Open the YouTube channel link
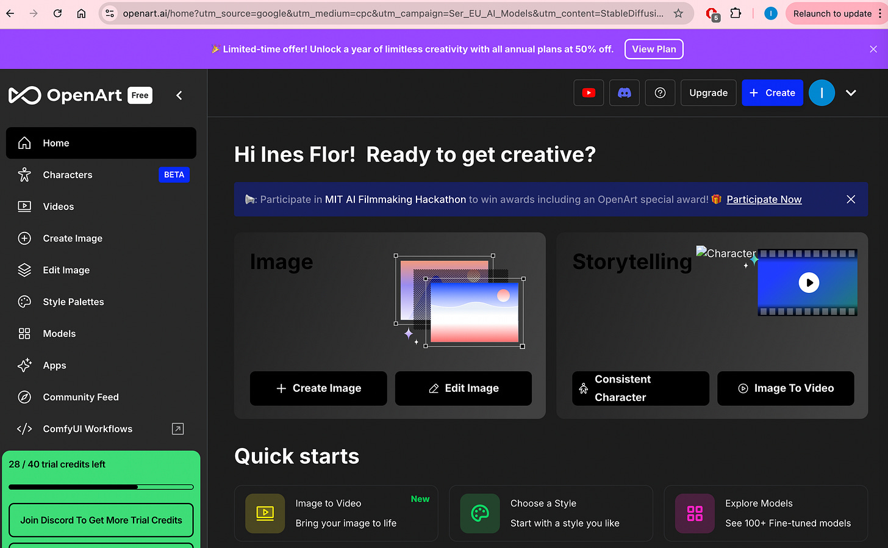This screenshot has height=548, width=888. tap(589, 93)
